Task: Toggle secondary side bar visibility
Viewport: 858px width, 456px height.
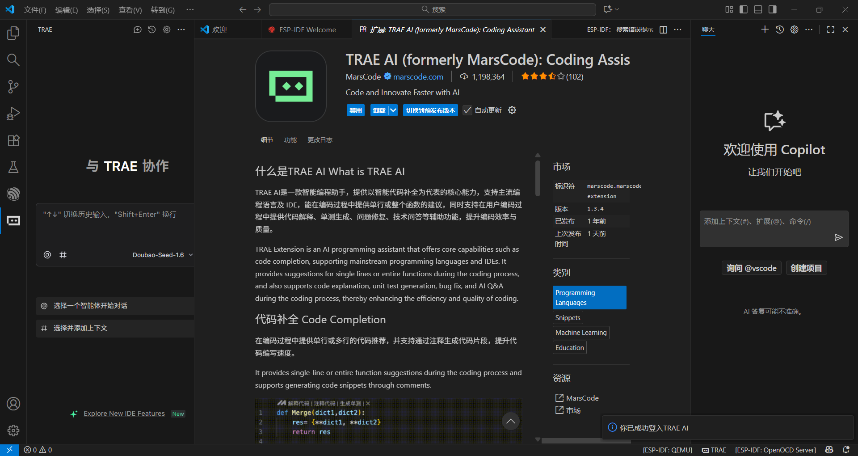Action: coord(773,9)
